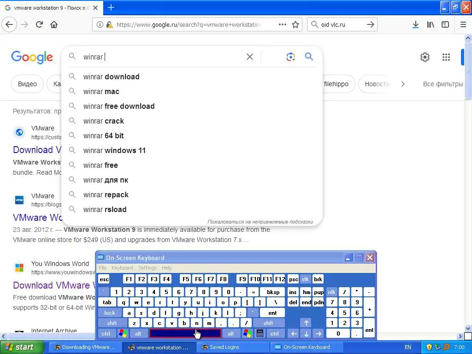The height and width of the screenshot is (354, 472).
Task: Click the browser oid vlc.ru search field
Action: (x=342, y=24)
